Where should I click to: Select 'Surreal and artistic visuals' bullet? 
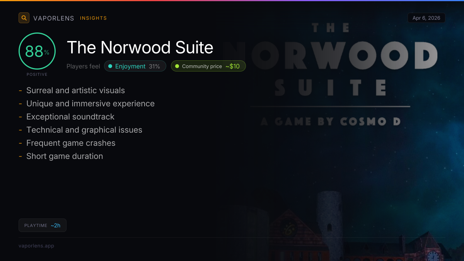[75, 90]
